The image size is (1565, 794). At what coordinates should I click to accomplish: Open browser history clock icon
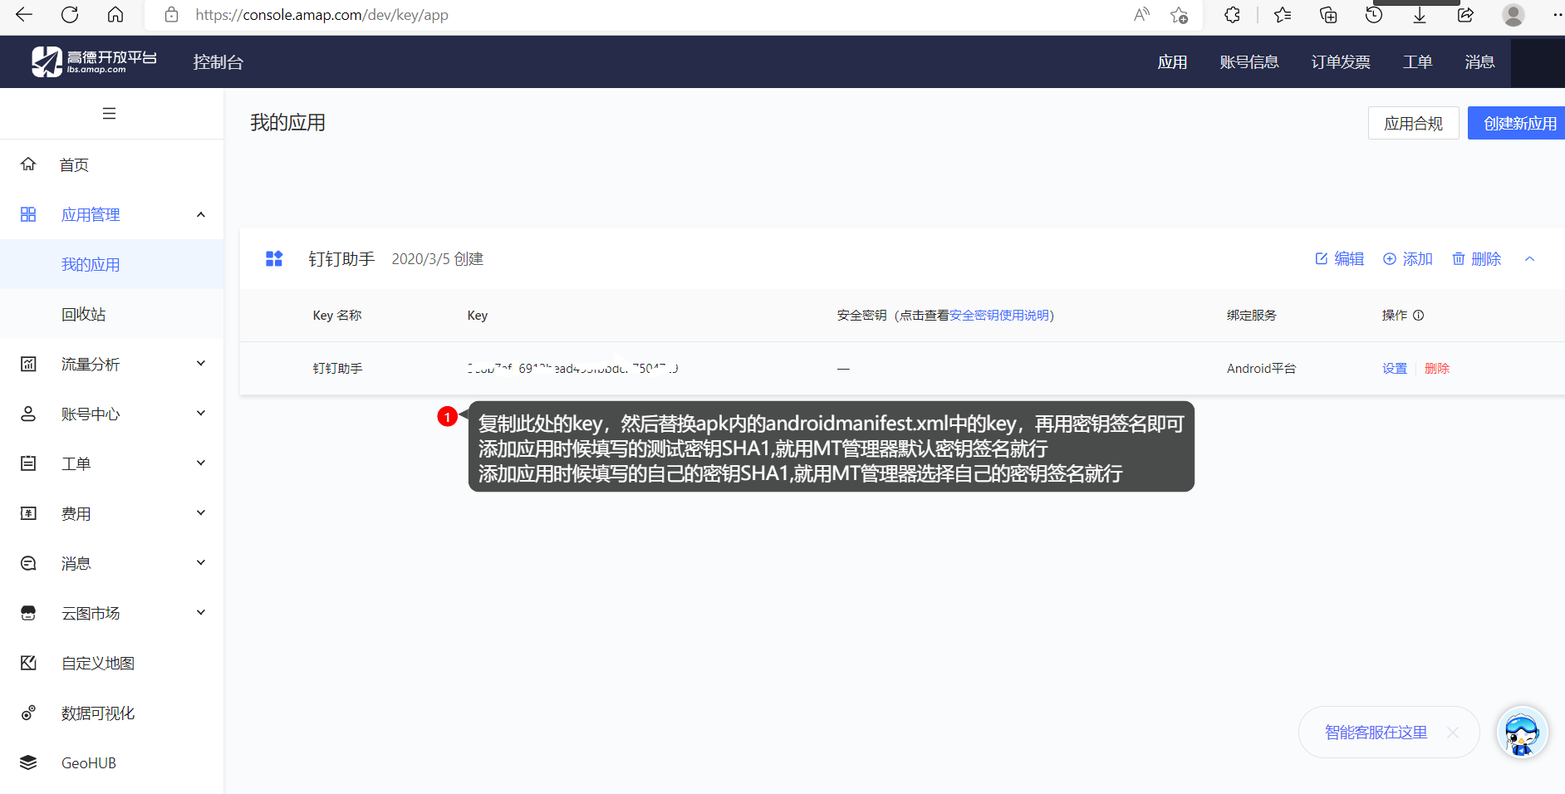point(1374,14)
